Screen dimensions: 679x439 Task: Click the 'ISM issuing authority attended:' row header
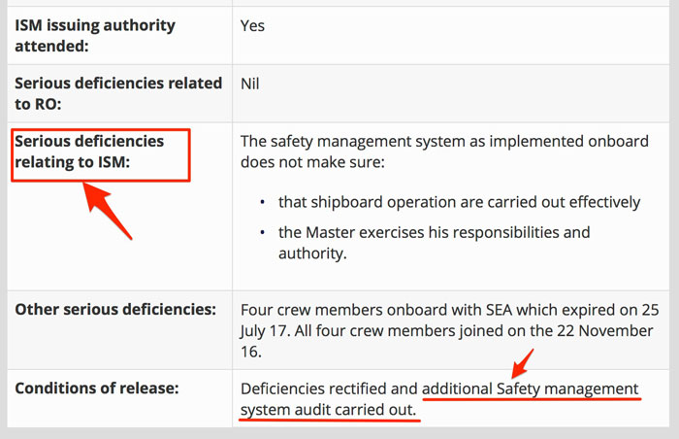(x=95, y=35)
